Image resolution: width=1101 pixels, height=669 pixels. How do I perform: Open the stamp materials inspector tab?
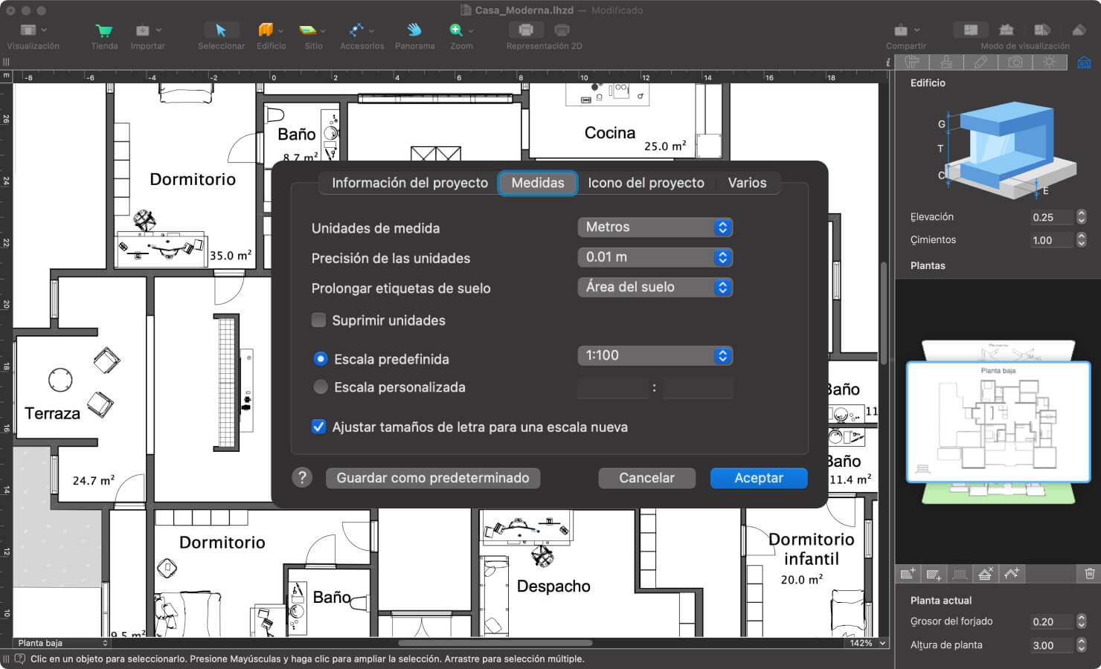pyautogui.click(x=947, y=62)
